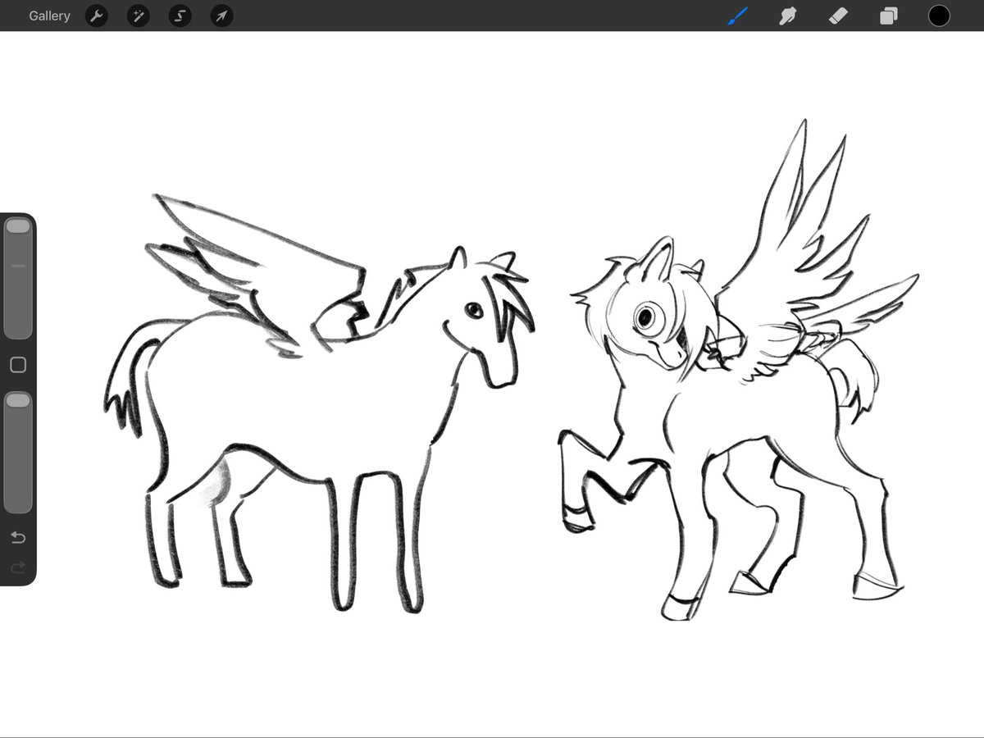Open the Adjustments magic wand menu
984x738 pixels.
(138, 16)
